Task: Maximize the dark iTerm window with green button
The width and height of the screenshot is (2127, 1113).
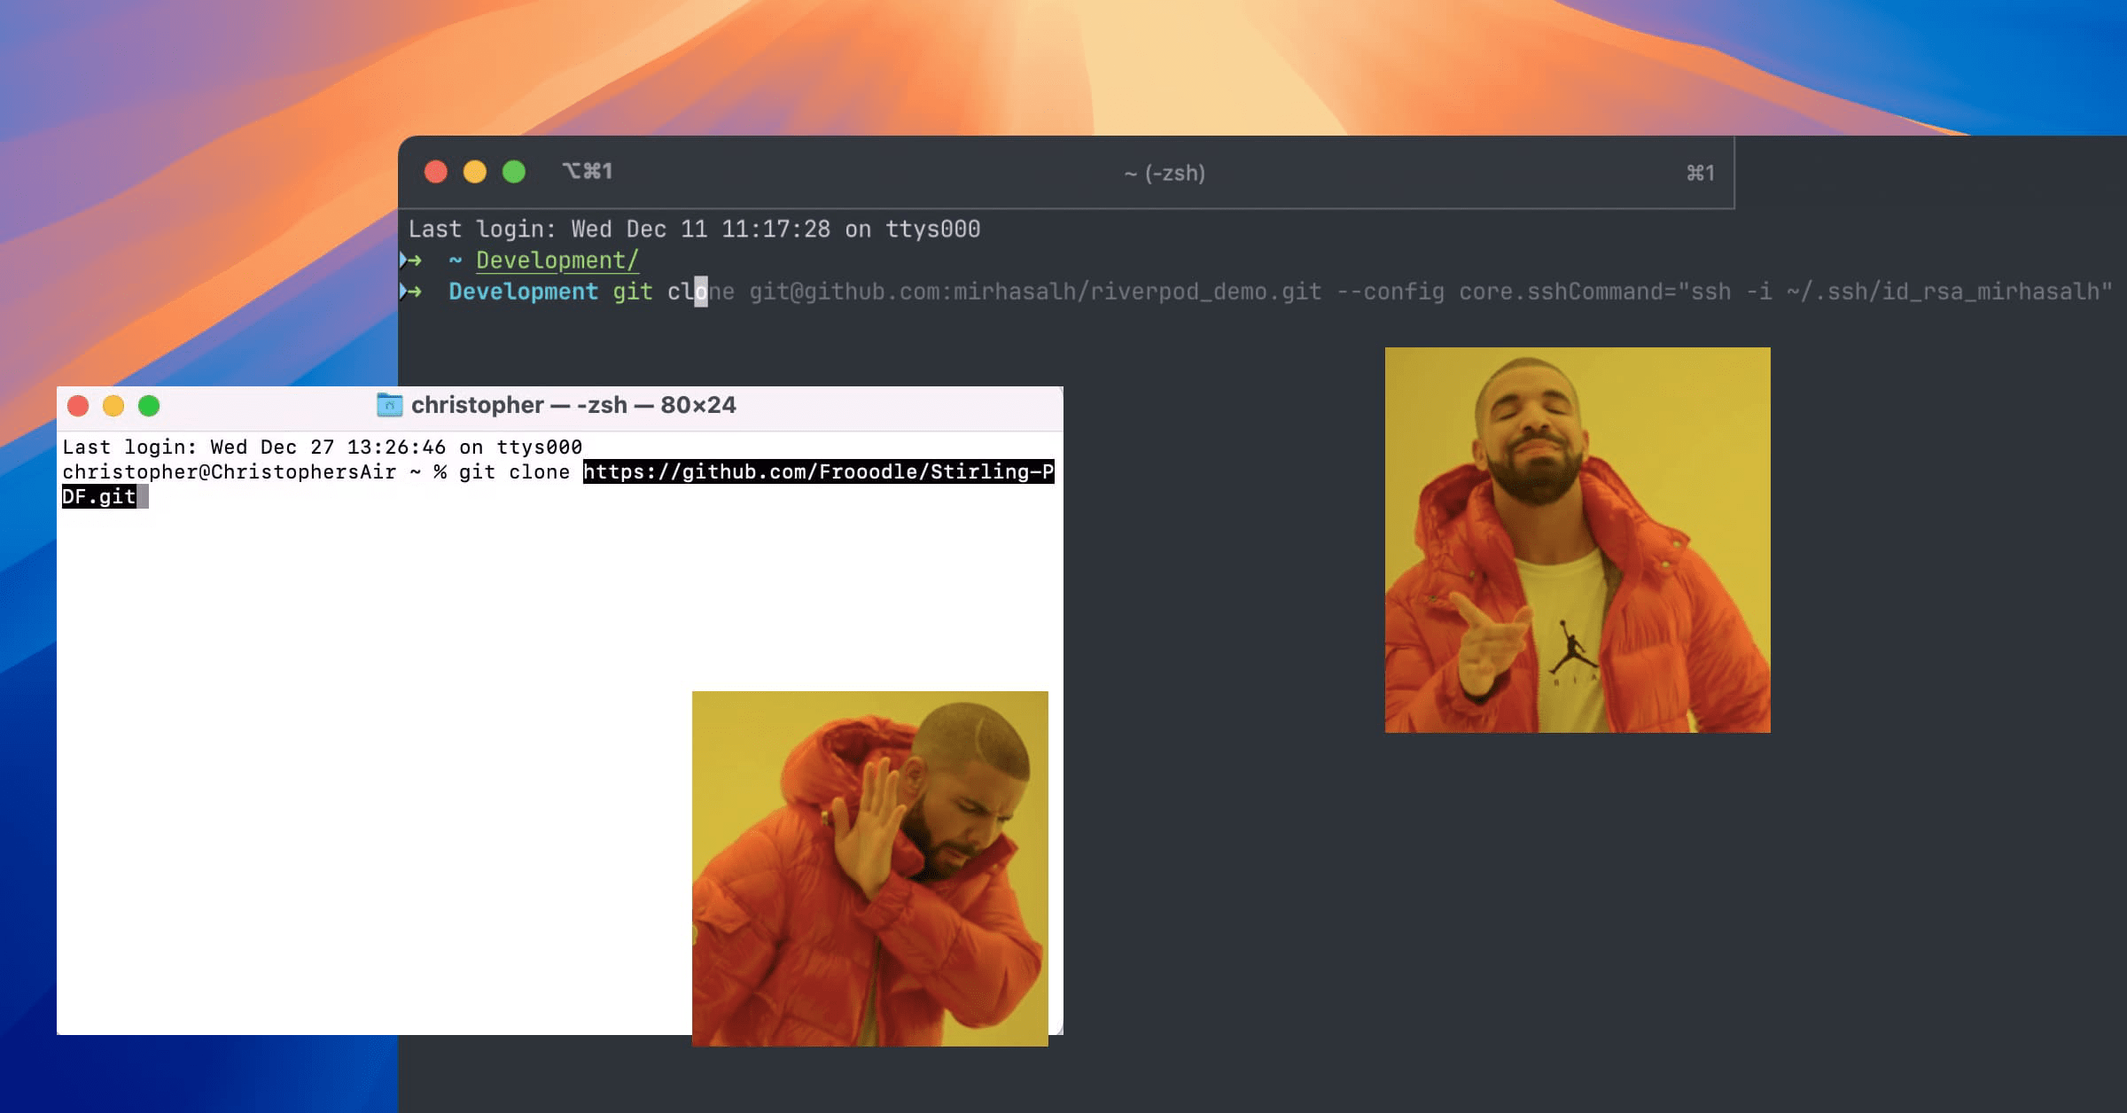Action: pos(514,172)
